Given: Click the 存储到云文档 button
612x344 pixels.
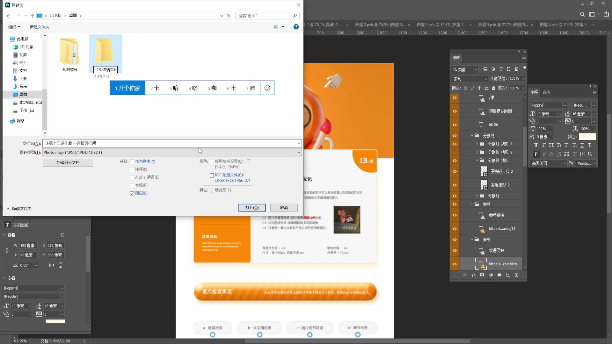Looking at the screenshot, I should pyautogui.click(x=68, y=163).
